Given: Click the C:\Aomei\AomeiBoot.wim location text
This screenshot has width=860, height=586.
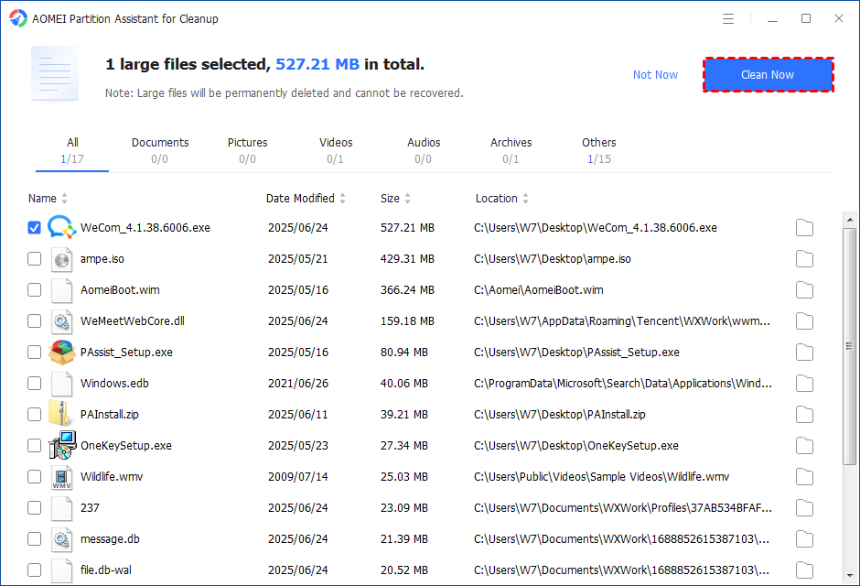Looking at the screenshot, I should point(539,290).
